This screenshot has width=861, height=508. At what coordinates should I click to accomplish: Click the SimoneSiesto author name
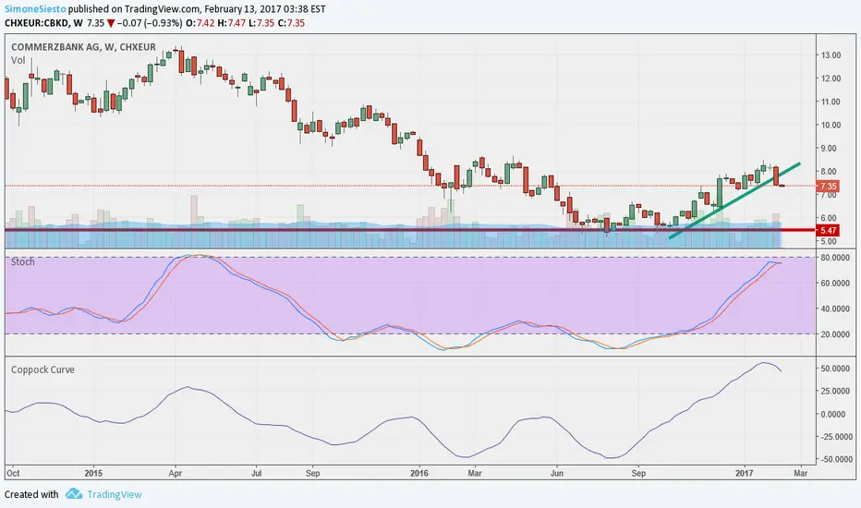pos(35,9)
